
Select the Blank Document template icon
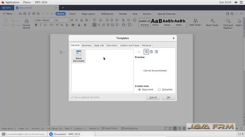tap(78, 56)
